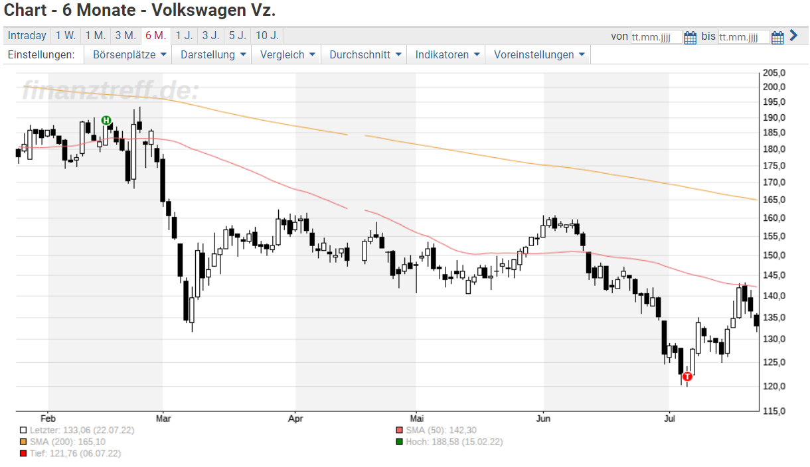Screen dimensions: 810x467
Task: Click the 'SMA (200): 165,10' legend text
Action: tap(68, 442)
